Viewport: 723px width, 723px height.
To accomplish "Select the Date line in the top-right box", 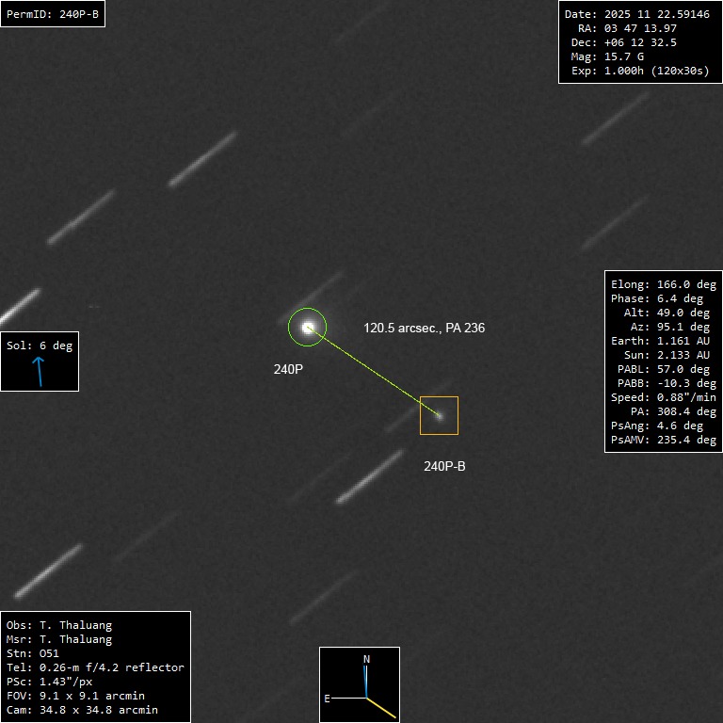I will point(636,14).
